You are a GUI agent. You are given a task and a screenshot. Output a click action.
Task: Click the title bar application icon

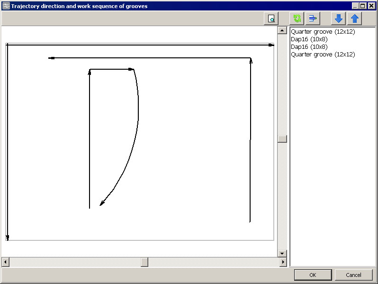click(x=6, y=6)
